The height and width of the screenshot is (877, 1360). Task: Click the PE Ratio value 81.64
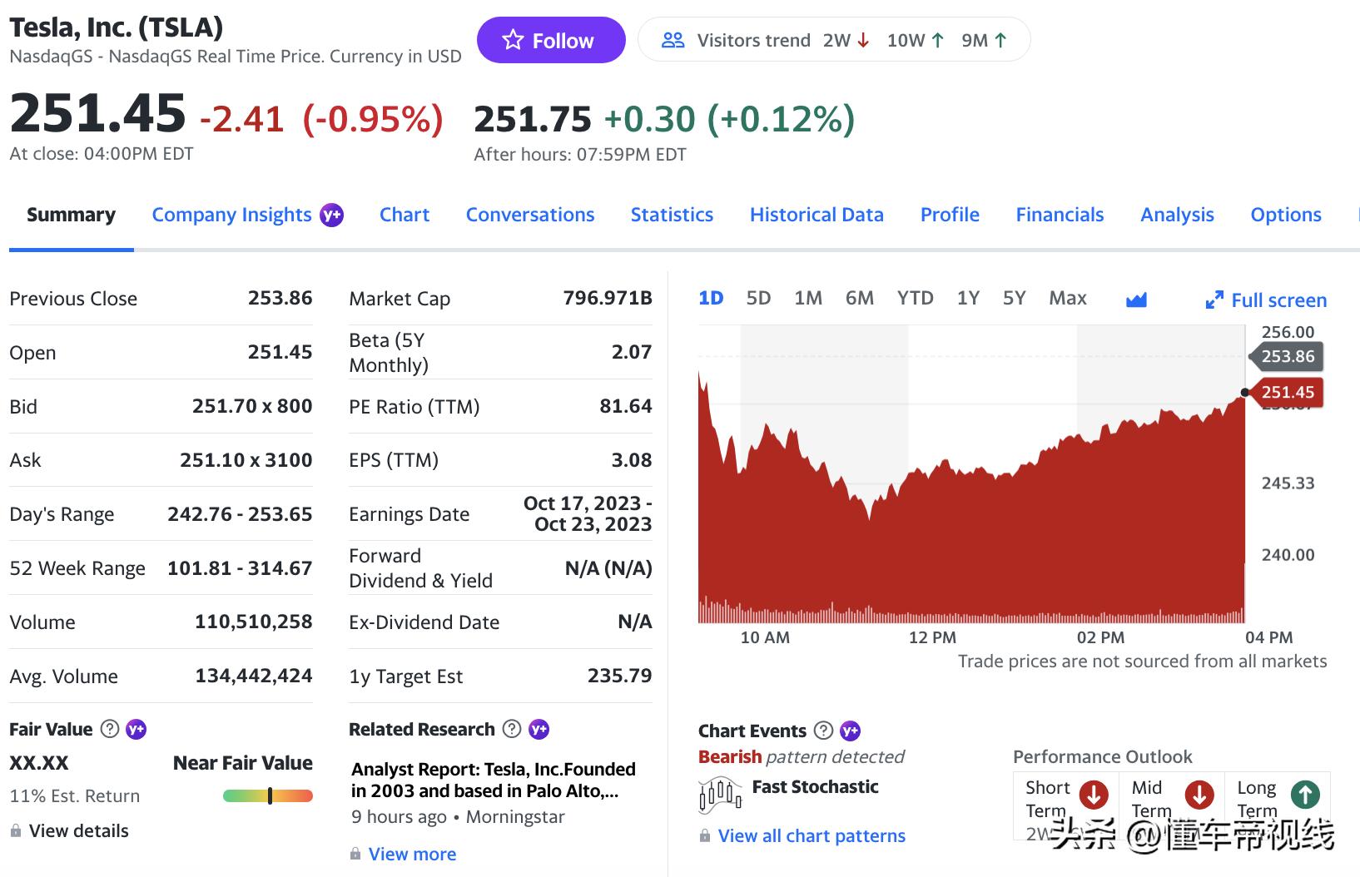point(626,406)
